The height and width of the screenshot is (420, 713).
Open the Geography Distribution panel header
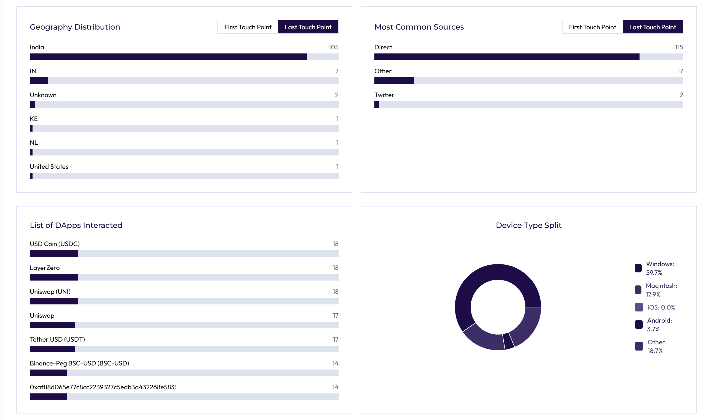(x=75, y=27)
